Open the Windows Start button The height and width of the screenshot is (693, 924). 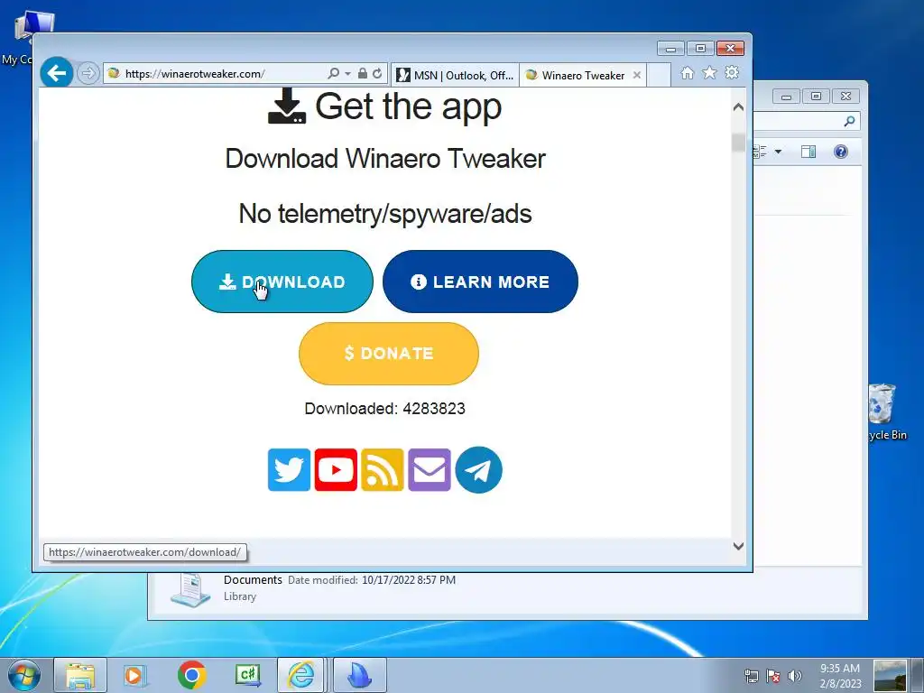tap(24, 675)
